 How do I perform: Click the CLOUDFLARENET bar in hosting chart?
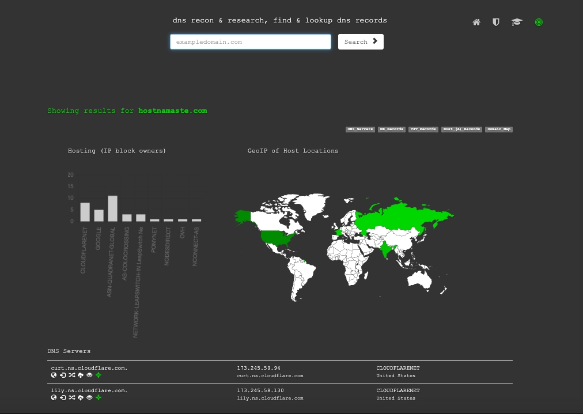point(85,212)
